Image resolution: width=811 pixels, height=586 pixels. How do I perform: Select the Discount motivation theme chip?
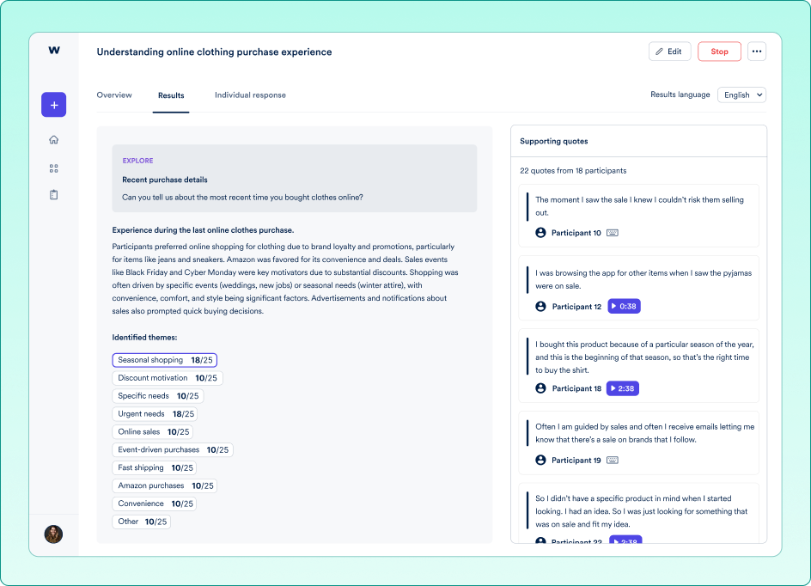pos(168,378)
